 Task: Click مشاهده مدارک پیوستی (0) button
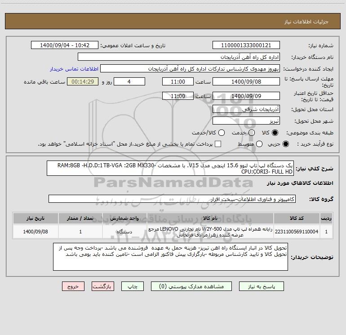click(x=191, y=286)
